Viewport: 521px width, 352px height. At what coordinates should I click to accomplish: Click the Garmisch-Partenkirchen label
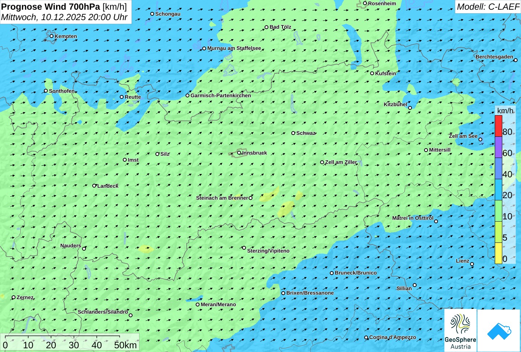coord(221,95)
